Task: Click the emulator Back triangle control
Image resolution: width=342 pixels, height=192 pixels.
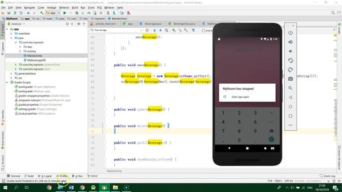Action: tap(290, 97)
